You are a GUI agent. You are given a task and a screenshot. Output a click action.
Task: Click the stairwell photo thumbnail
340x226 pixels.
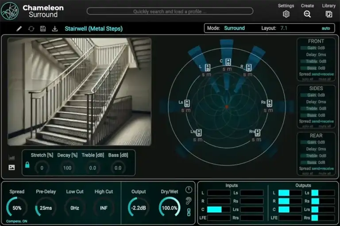point(79,92)
